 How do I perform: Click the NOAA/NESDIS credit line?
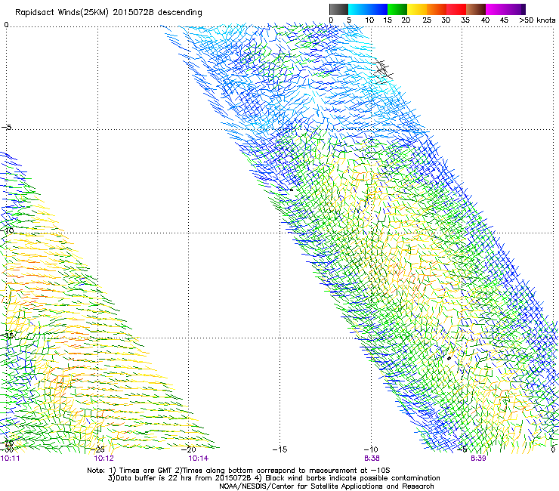(326, 486)
